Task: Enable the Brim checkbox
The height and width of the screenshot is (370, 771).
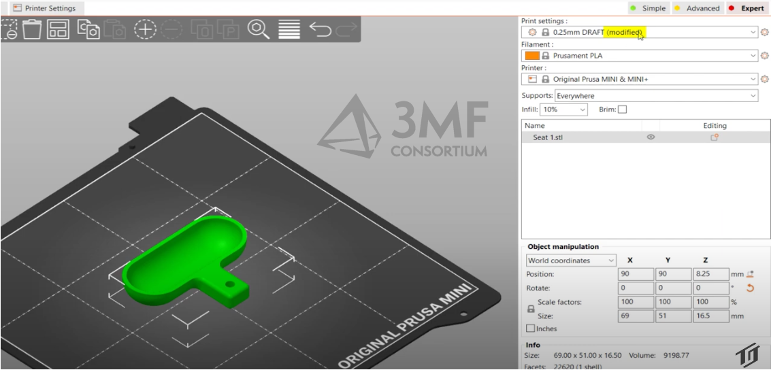Action: point(622,110)
